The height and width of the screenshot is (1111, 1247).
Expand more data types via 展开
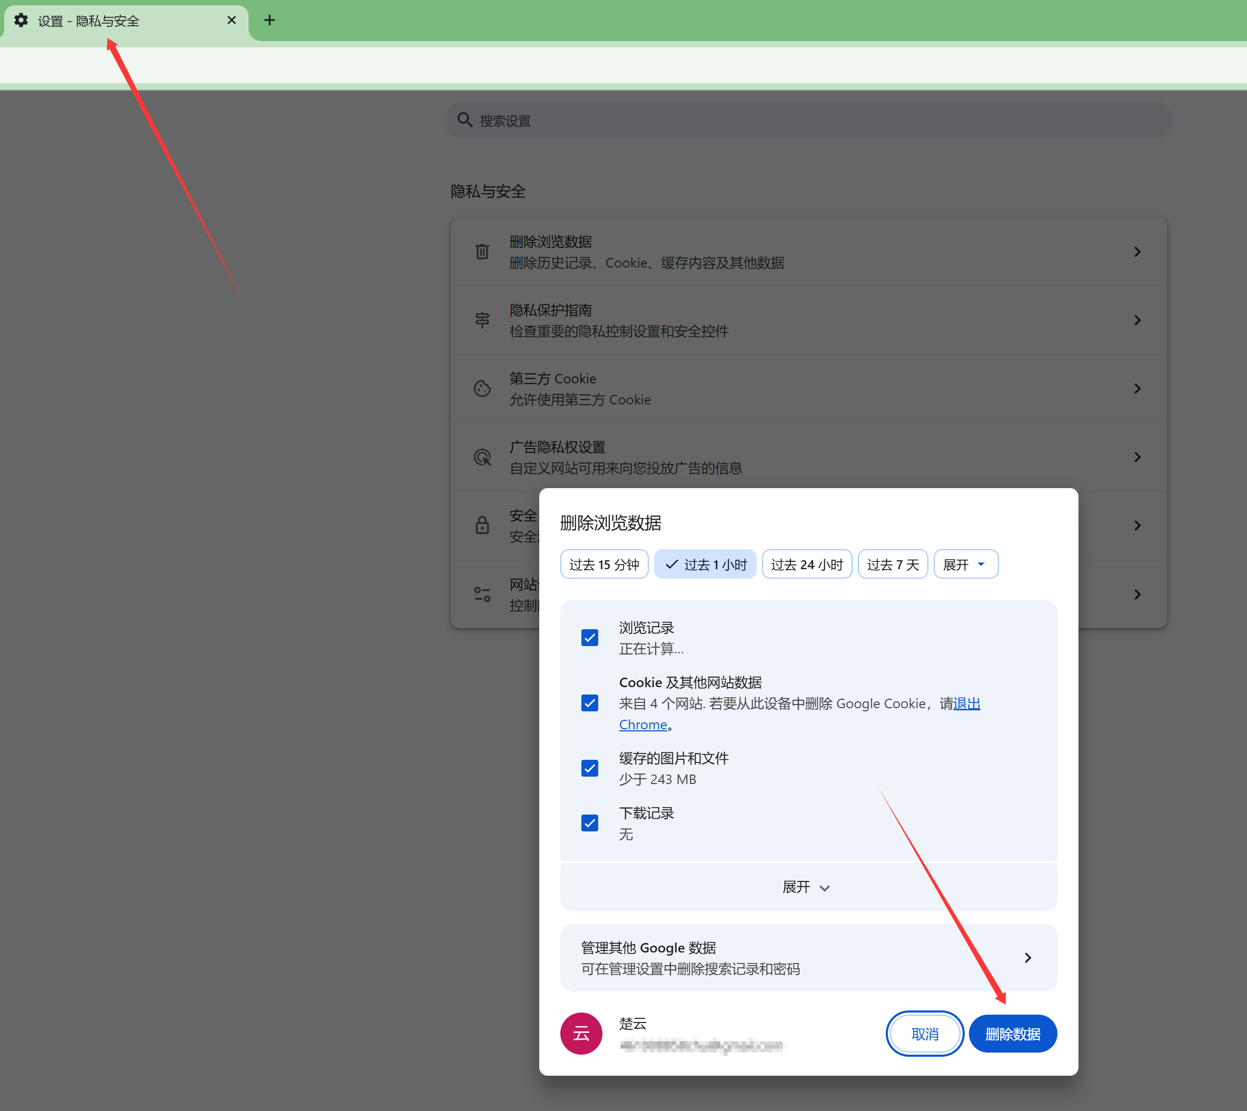tap(807, 887)
